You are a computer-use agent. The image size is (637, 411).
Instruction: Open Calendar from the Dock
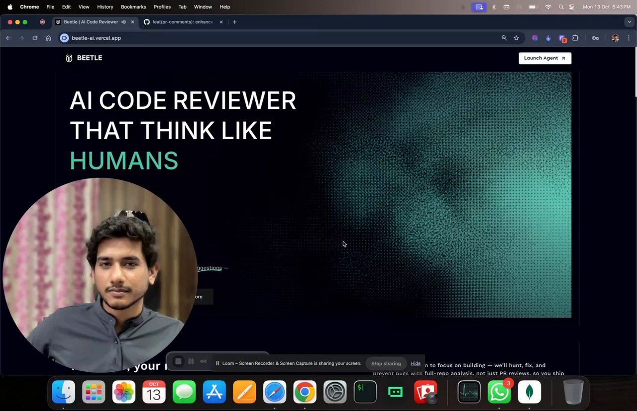pyautogui.click(x=154, y=392)
